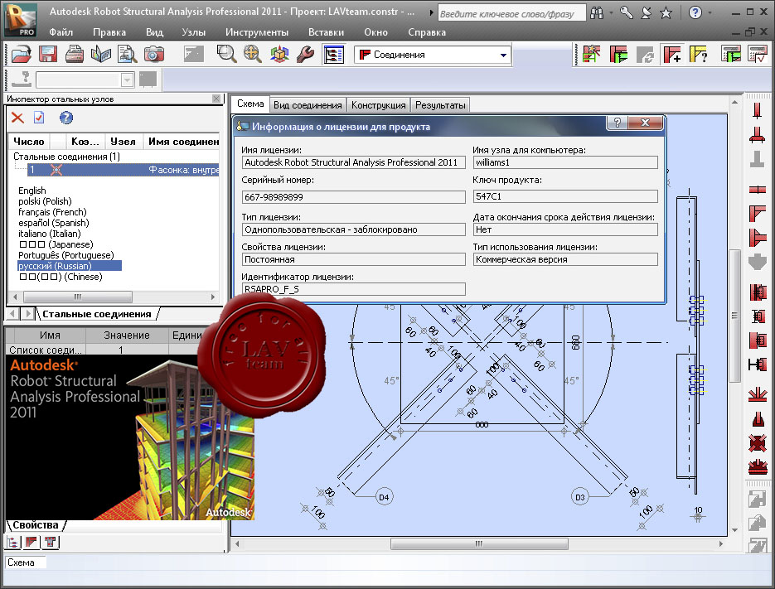Select the Стальные соединения bottom tab
This screenshot has height=589, width=775.
[x=97, y=314]
